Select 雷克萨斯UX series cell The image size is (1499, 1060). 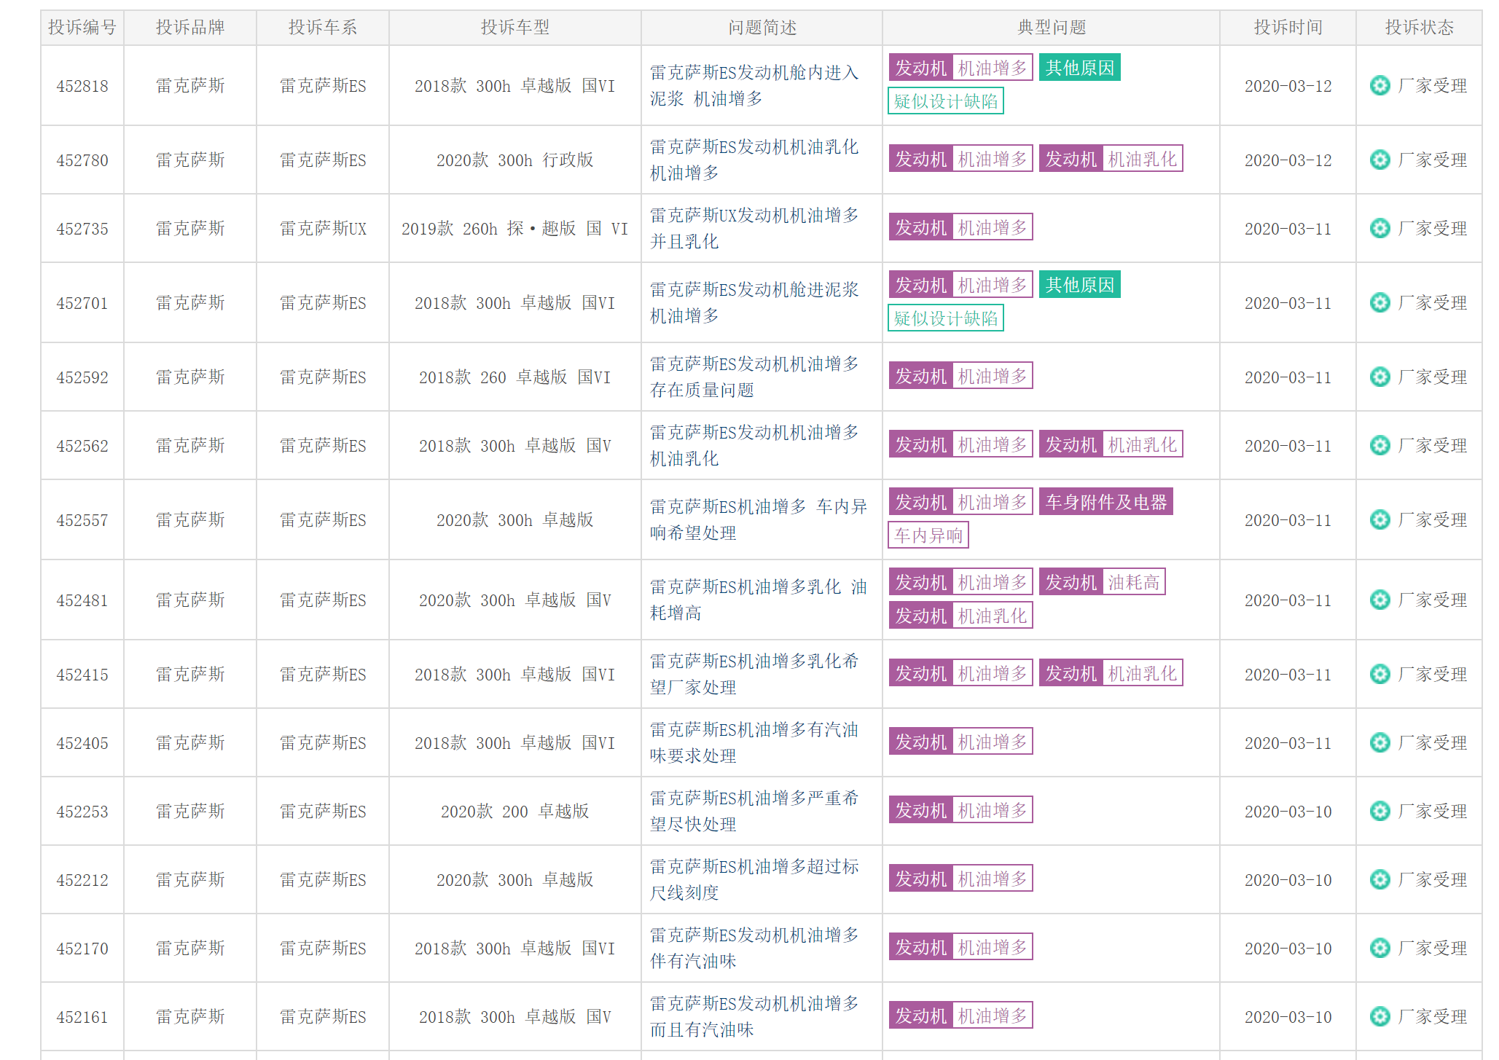point(323,229)
